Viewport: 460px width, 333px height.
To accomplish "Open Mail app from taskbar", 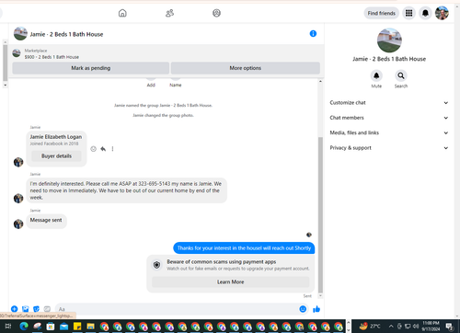I will (63, 327).
